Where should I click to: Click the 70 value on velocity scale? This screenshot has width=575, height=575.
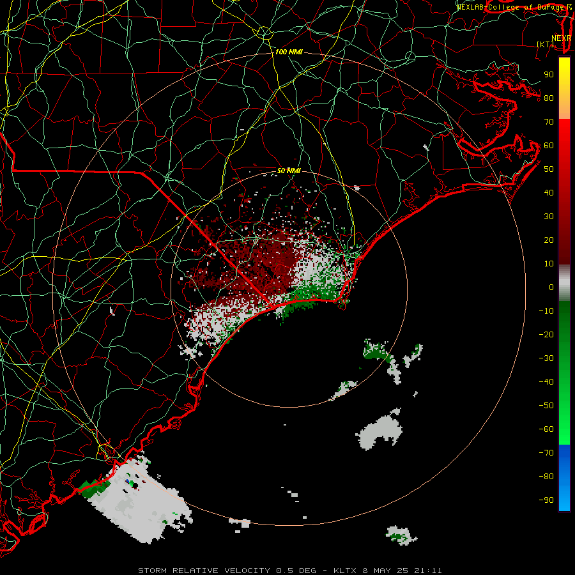point(549,122)
